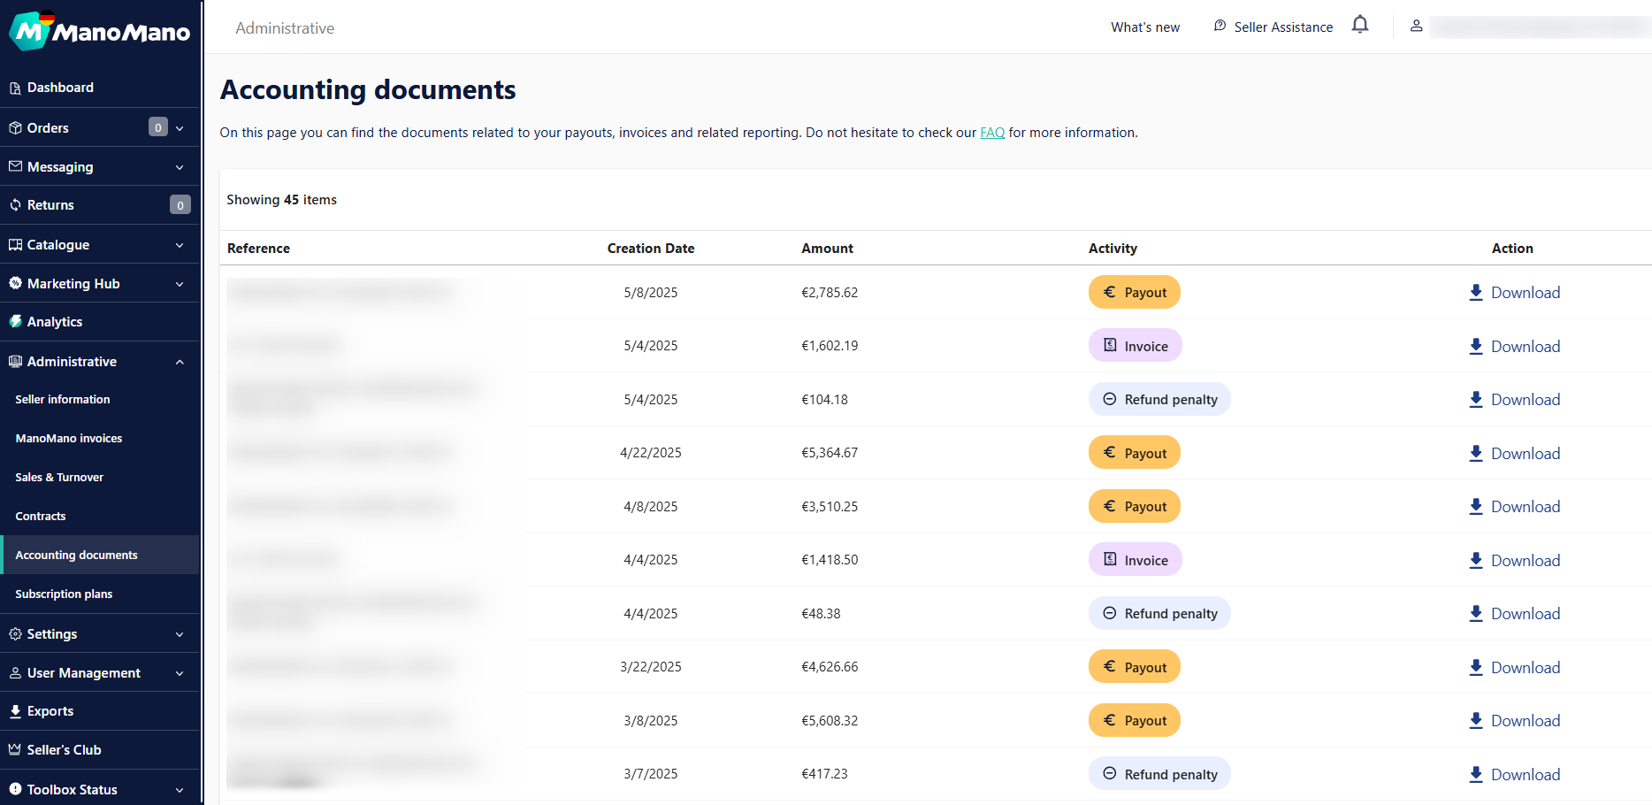Click the notification bell icon

click(1360, 25)
